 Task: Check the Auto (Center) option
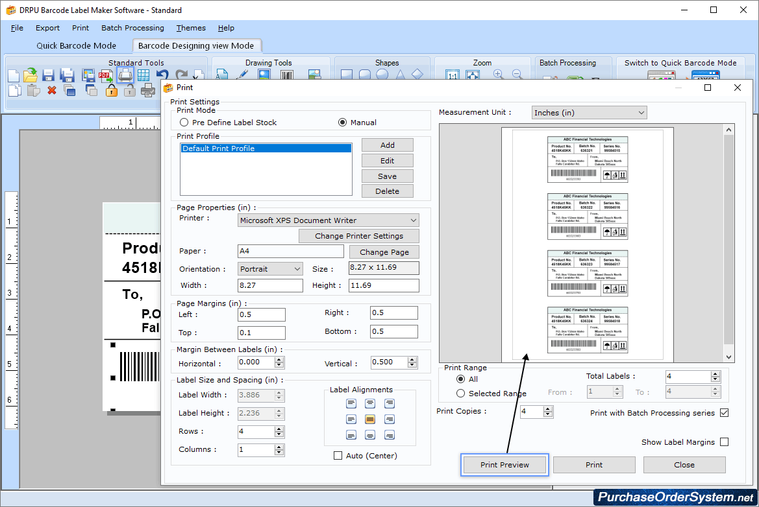(x=338, y=455)
